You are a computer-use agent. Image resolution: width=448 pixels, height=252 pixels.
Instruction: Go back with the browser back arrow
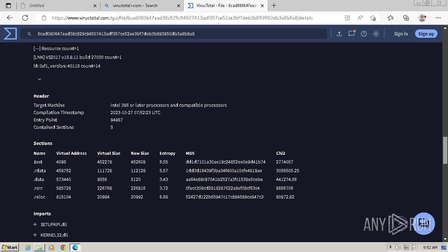click(x=10, y=18)
